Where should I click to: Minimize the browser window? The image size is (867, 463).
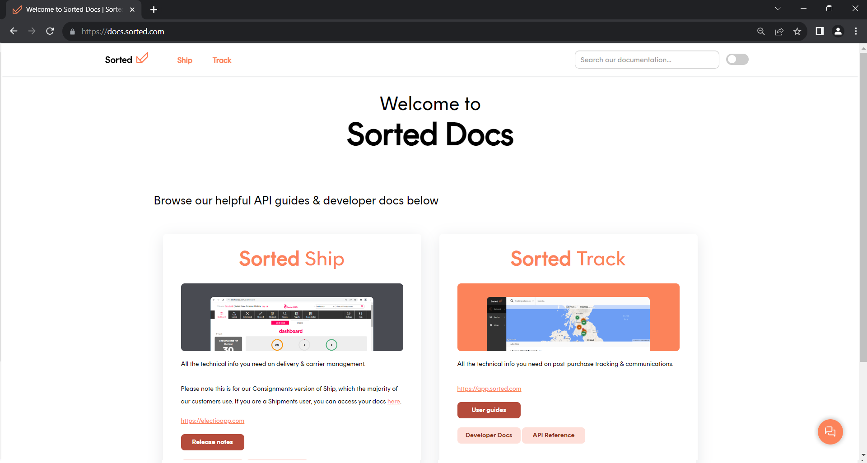pyautogui.click(x=803, y=9)
